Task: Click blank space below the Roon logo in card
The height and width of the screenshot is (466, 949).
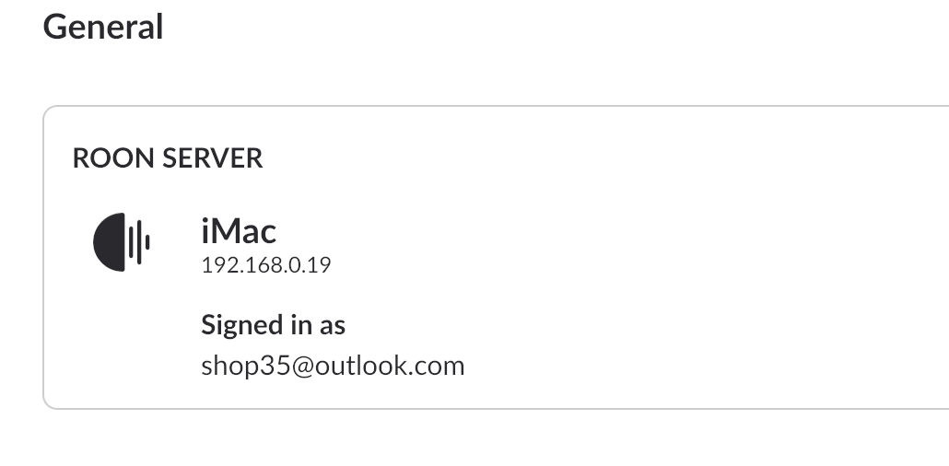Action: pyautogui.click(x=121, y=339)
